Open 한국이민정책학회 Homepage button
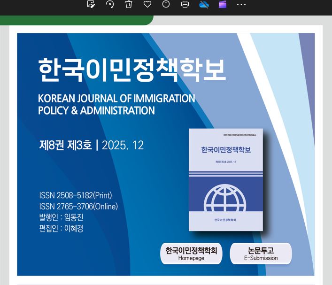This screenshot has height=285, width=332. (x=191, y=254)
